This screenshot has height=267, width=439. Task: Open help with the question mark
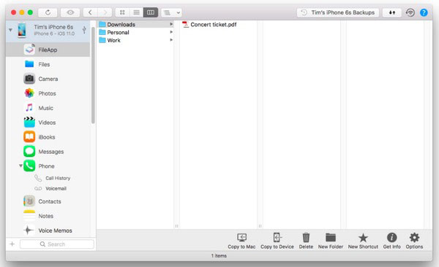(x=424, y=12)
